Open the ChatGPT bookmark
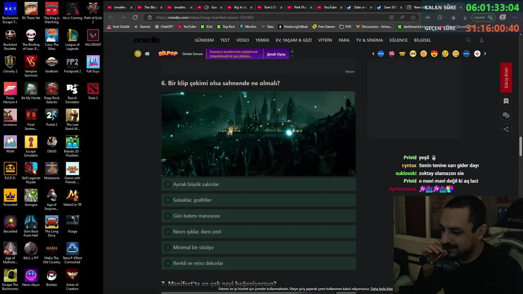This screenshot has height=294, width=523. point(164,27)
